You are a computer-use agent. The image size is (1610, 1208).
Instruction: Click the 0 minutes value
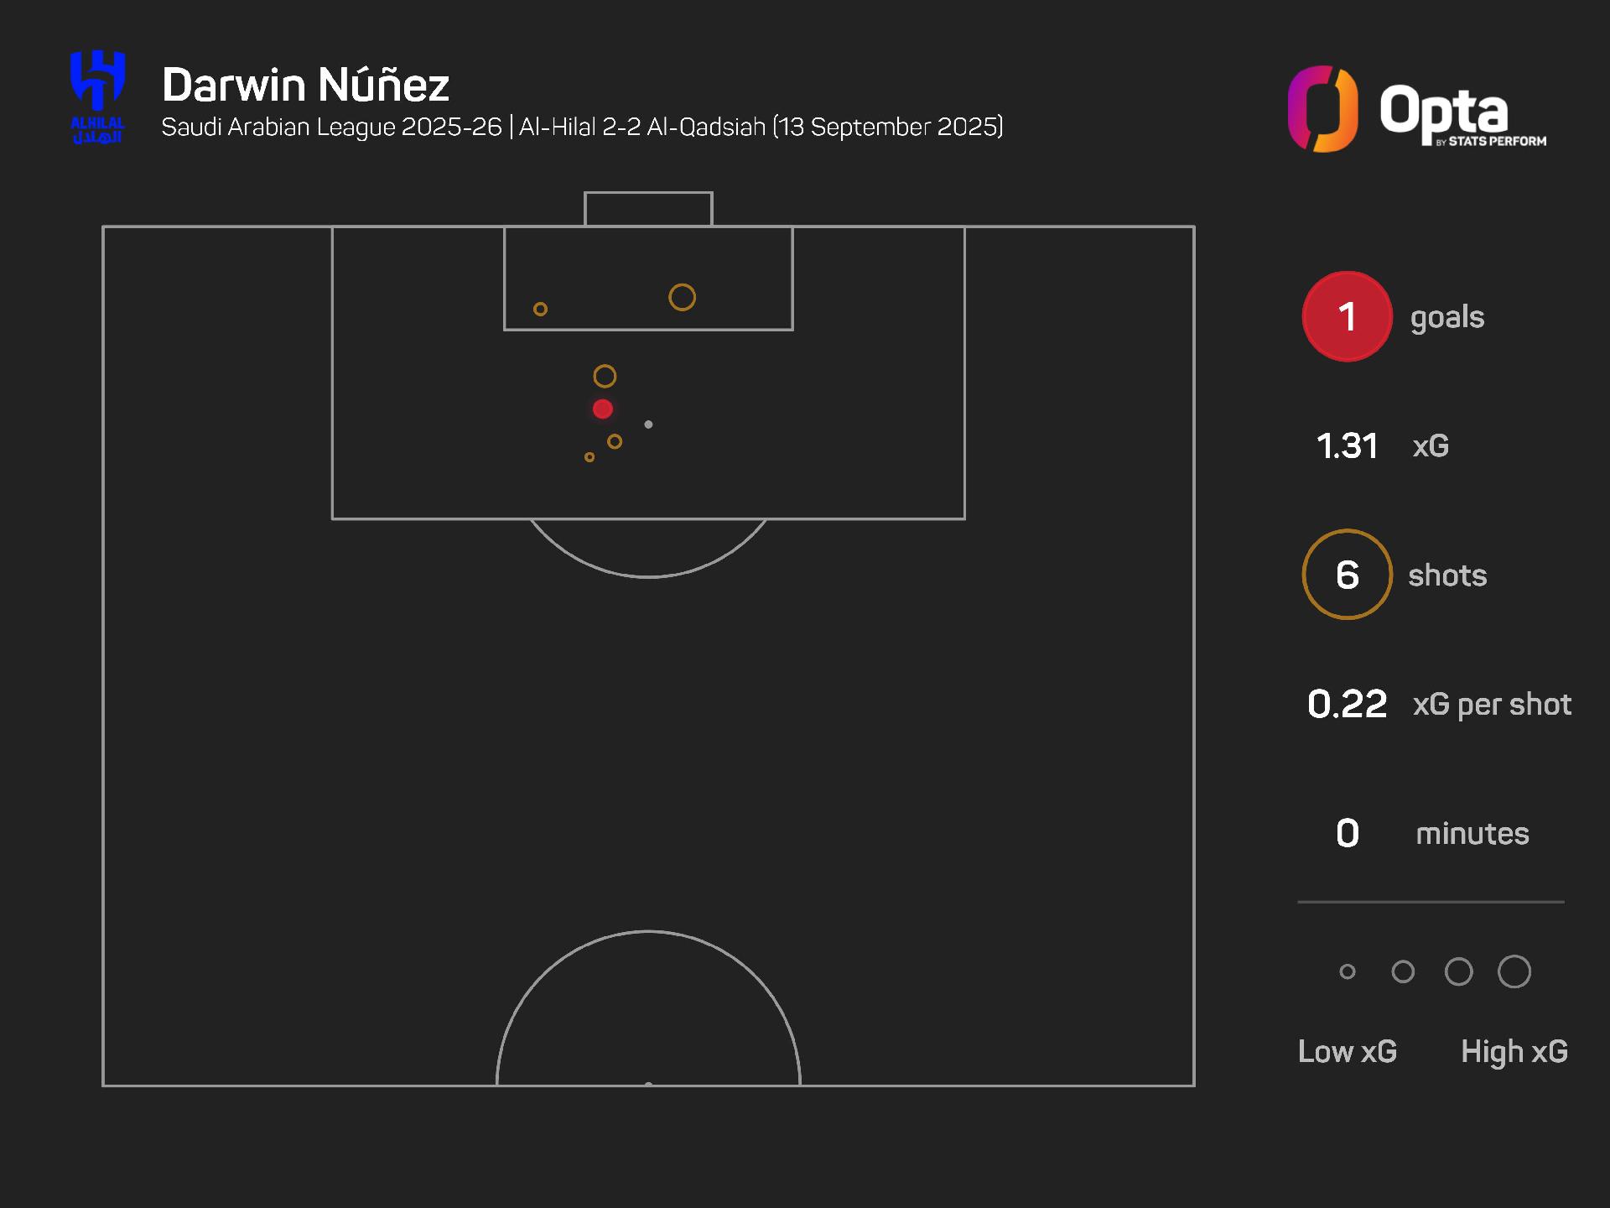(x=1347, y=833)
